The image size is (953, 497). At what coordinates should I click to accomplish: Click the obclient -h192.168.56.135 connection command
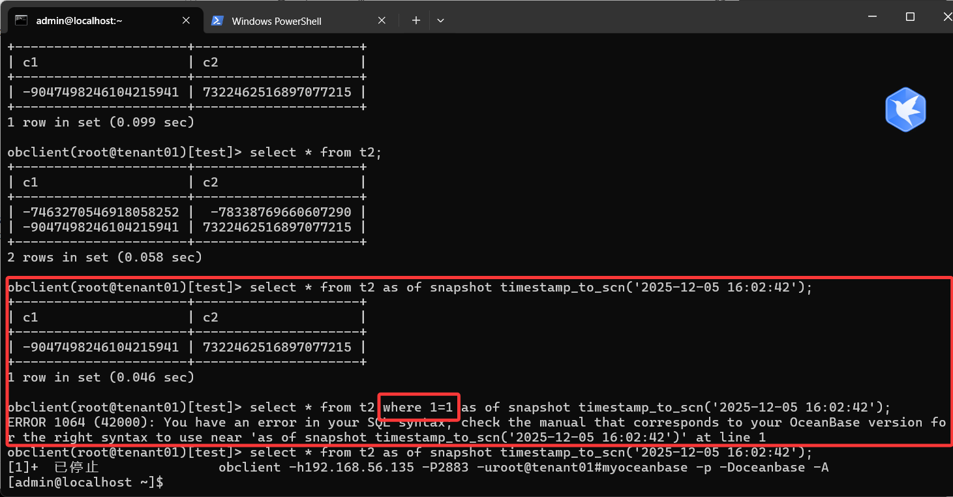click(x=523, y=468)
